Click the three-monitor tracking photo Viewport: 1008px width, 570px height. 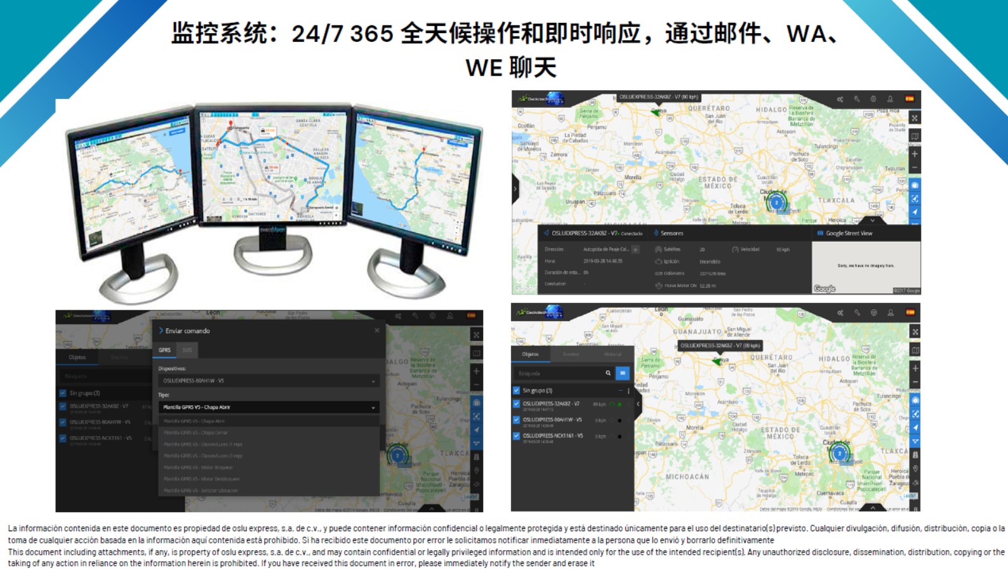273,202
